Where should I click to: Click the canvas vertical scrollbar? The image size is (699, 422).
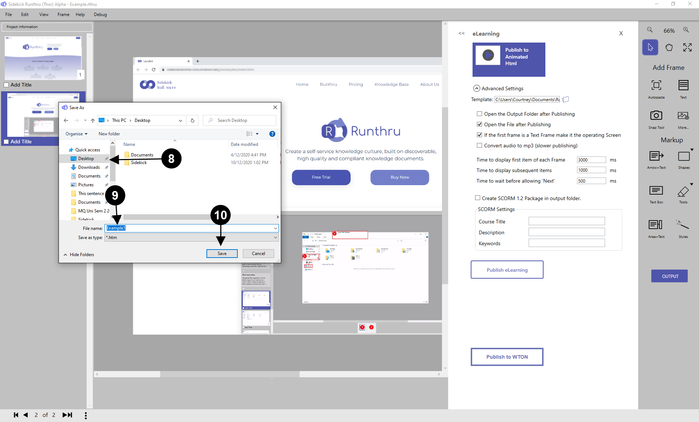445,196
